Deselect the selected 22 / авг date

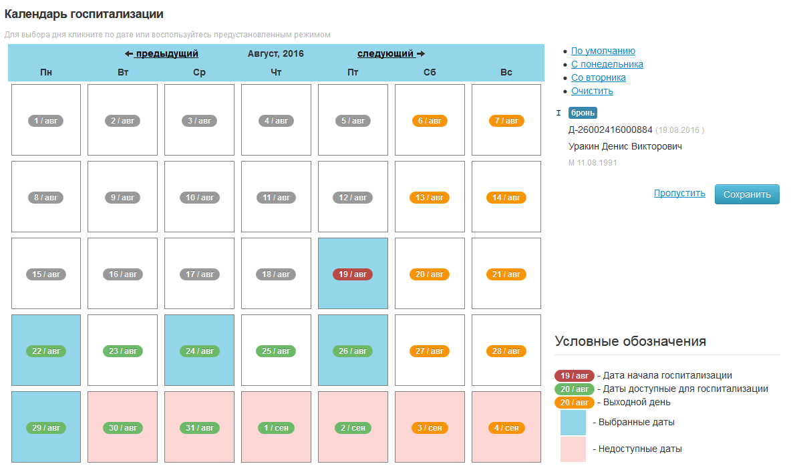tap(46, 350)
